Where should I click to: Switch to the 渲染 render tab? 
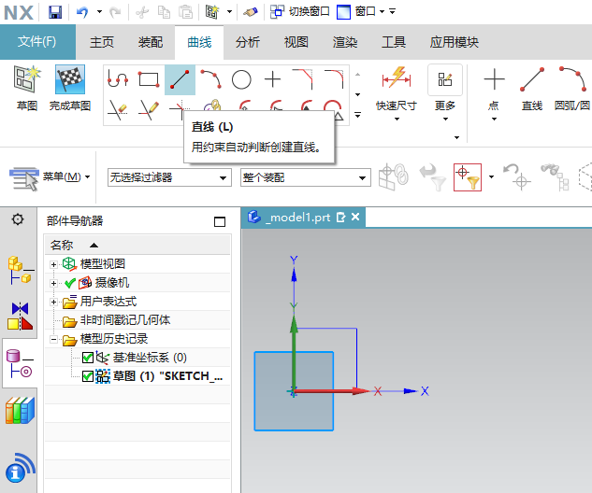[345, 42]
